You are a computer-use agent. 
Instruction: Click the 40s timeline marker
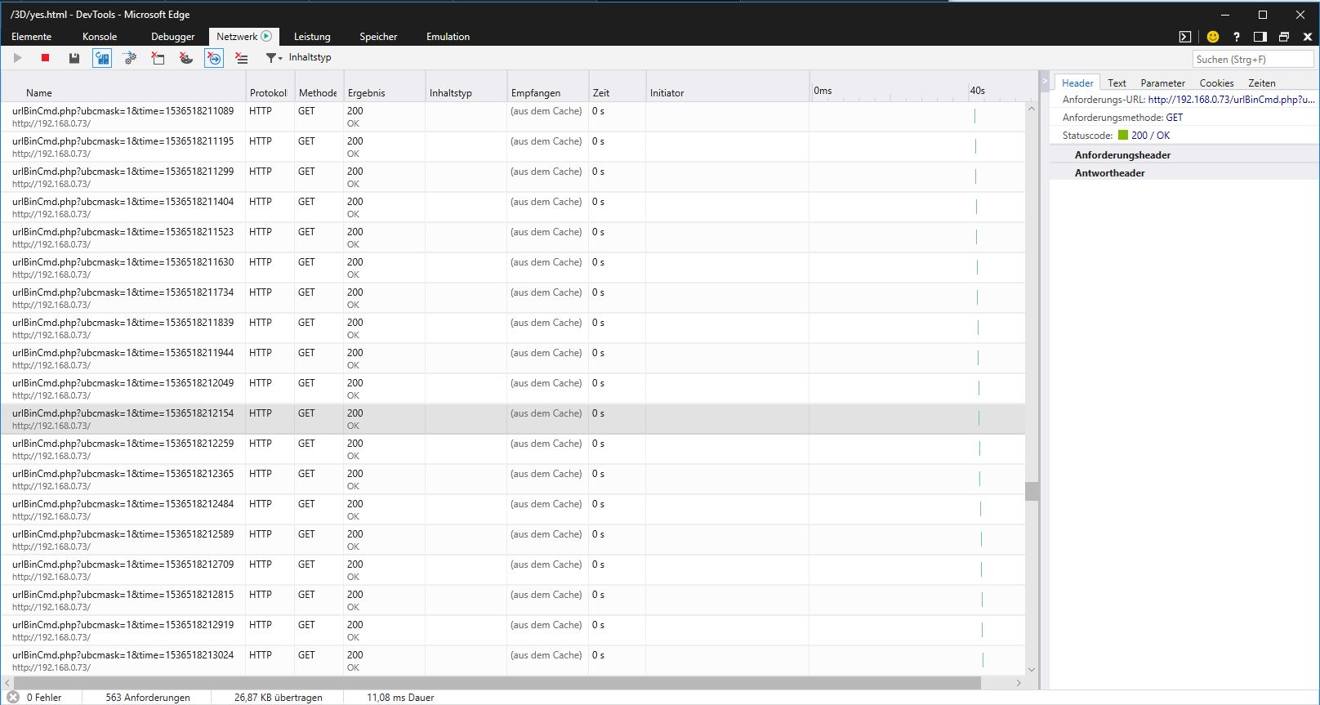(977, 91)
